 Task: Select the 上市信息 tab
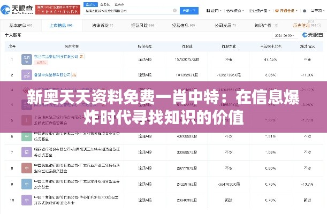pyautogui.click(x=60, y=26)
